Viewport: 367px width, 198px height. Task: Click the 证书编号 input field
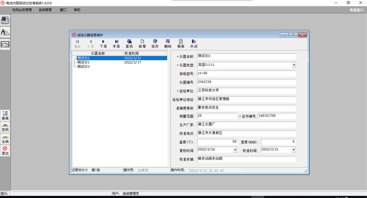point(277,116)
